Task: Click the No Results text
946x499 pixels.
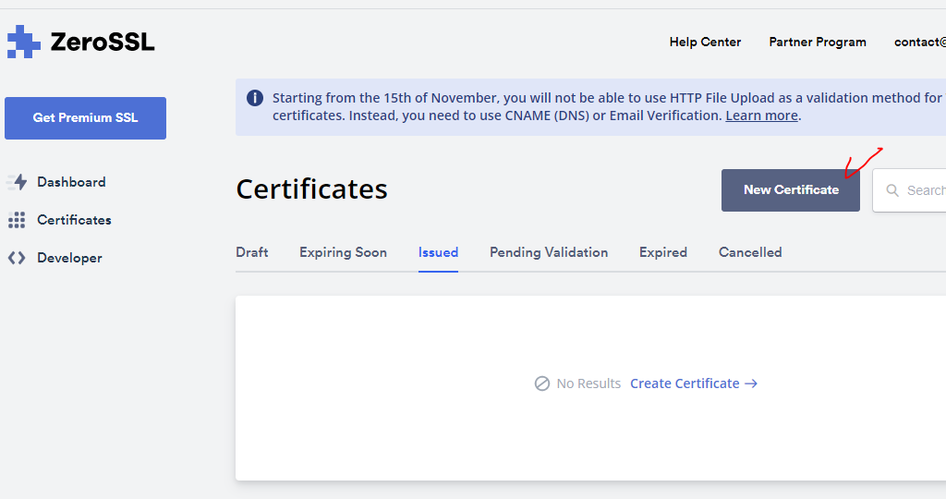Action: point(588,383)
